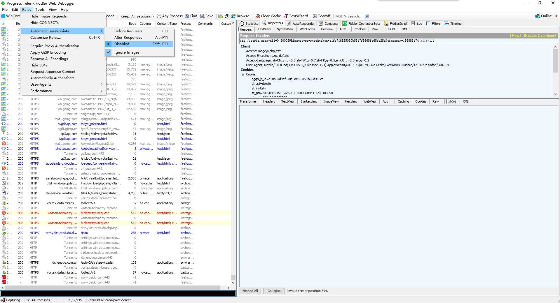This screenshot has height=303, width=560.
Task: Open the Composer tab
Action: [x=329, y=24]
